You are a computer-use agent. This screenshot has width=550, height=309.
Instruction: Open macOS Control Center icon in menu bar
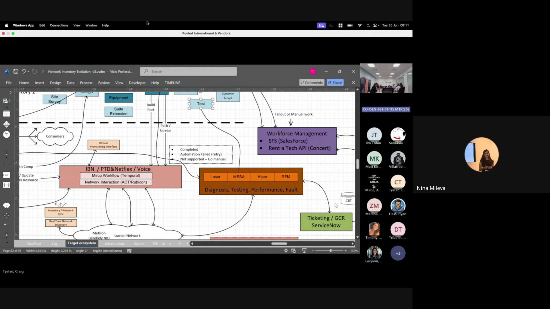pos(375,25)
